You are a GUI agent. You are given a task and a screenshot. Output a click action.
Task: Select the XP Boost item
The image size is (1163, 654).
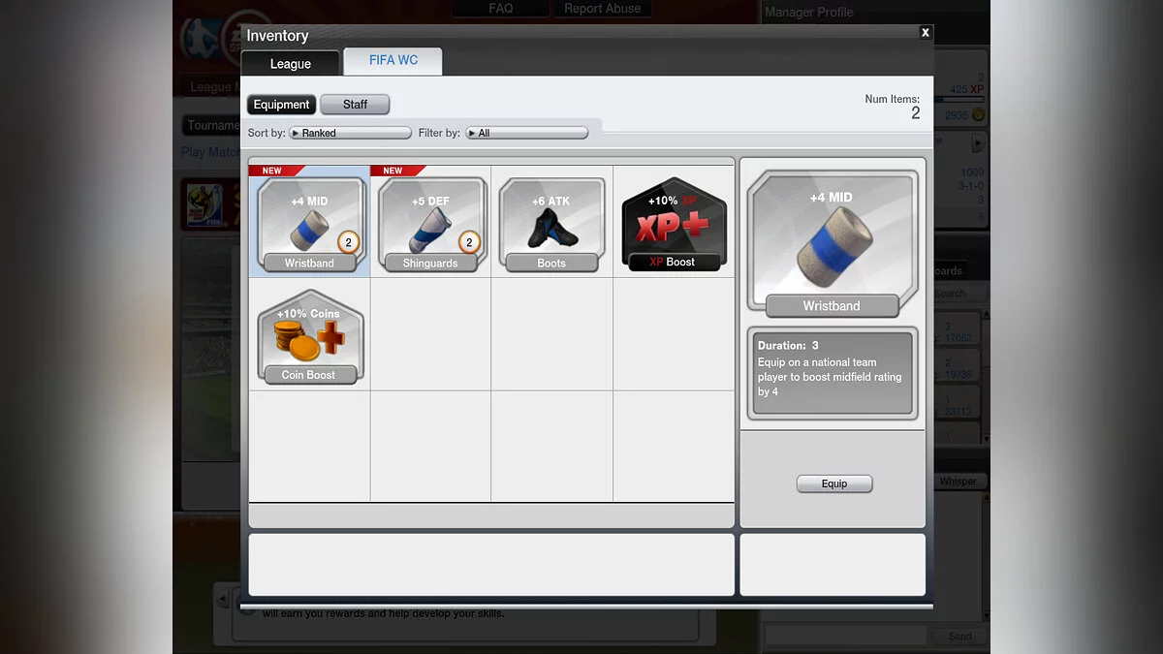[x=673, y=223]
